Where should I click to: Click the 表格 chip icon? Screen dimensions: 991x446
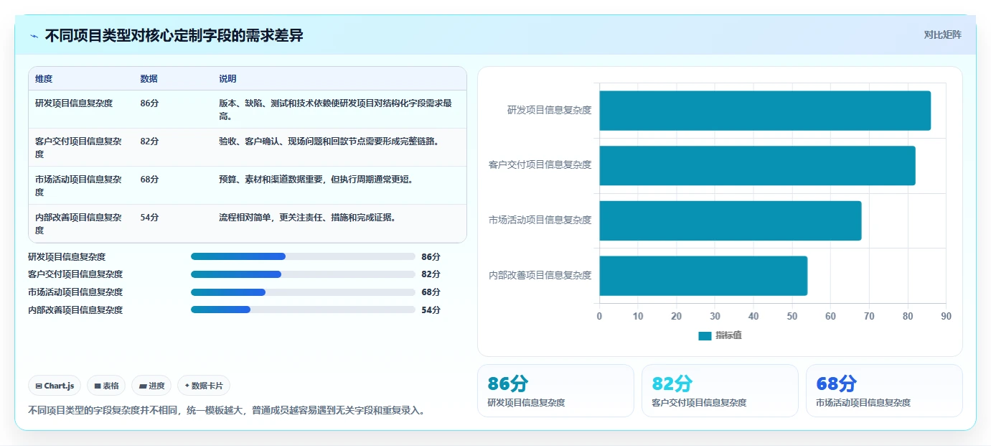tap(98, 386)
